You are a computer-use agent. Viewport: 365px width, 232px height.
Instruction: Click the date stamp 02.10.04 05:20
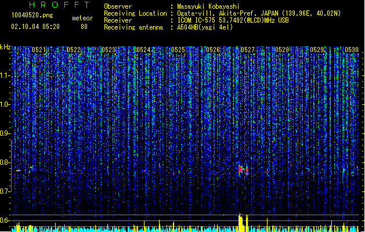35,27
